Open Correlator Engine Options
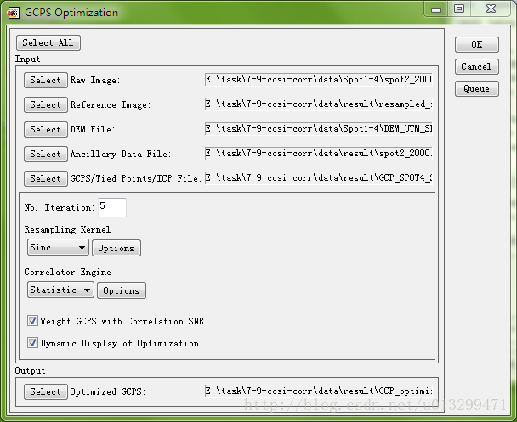The image size is (517, 422). [122, 290]
